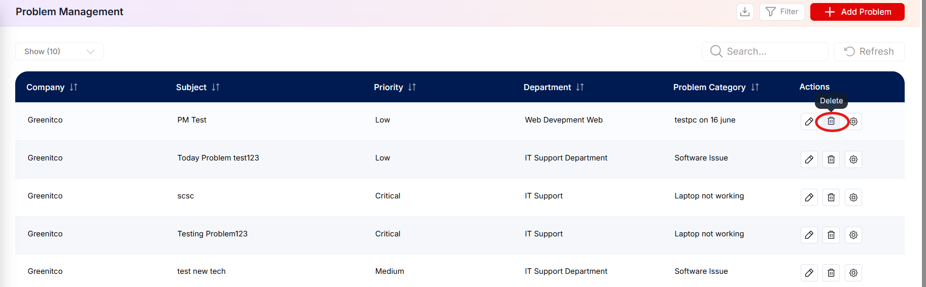The width and height of the screenshot is (926, 287).
Task: Sort by the Department column header
Action: point(580,87)
